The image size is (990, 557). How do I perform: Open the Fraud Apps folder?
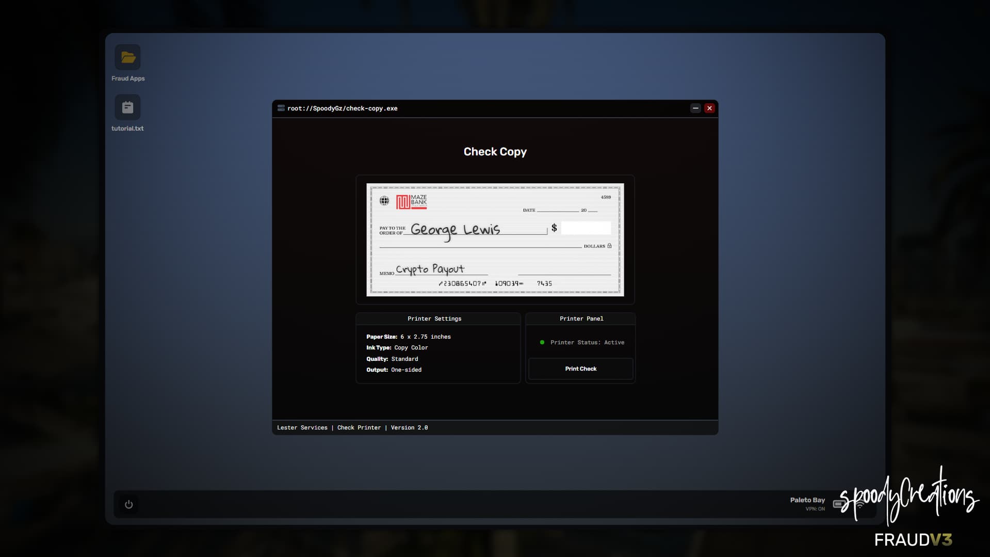(127, 58)
